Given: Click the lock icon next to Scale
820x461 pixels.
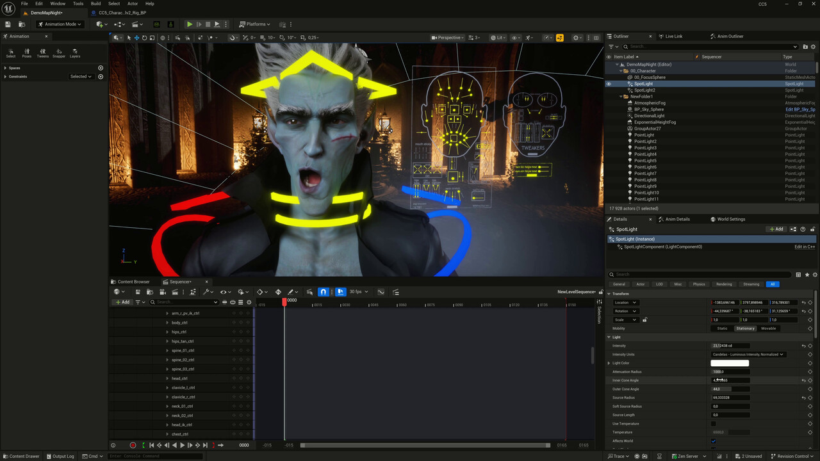Looking at the screenshot, I should tap(644, 319).
